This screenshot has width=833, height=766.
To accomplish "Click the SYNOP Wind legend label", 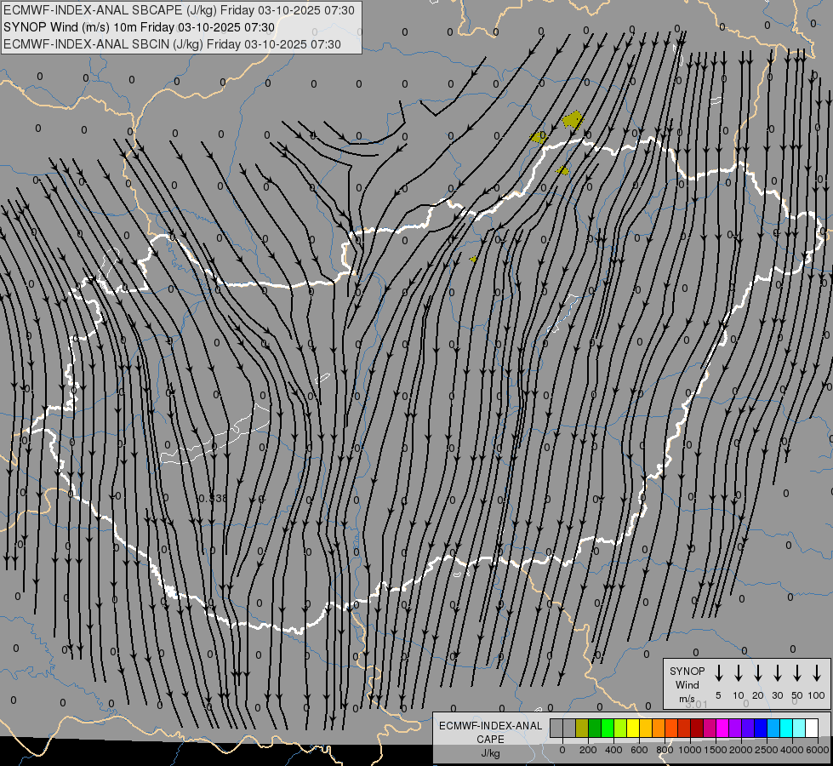I will [687, 684].
